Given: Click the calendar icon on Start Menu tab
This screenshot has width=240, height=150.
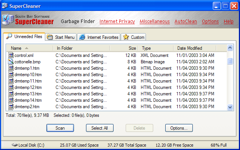Looking at the screenshot, I should [49, 37].
